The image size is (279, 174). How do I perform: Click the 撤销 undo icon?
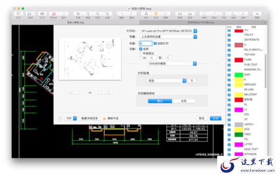click(122, 13)
